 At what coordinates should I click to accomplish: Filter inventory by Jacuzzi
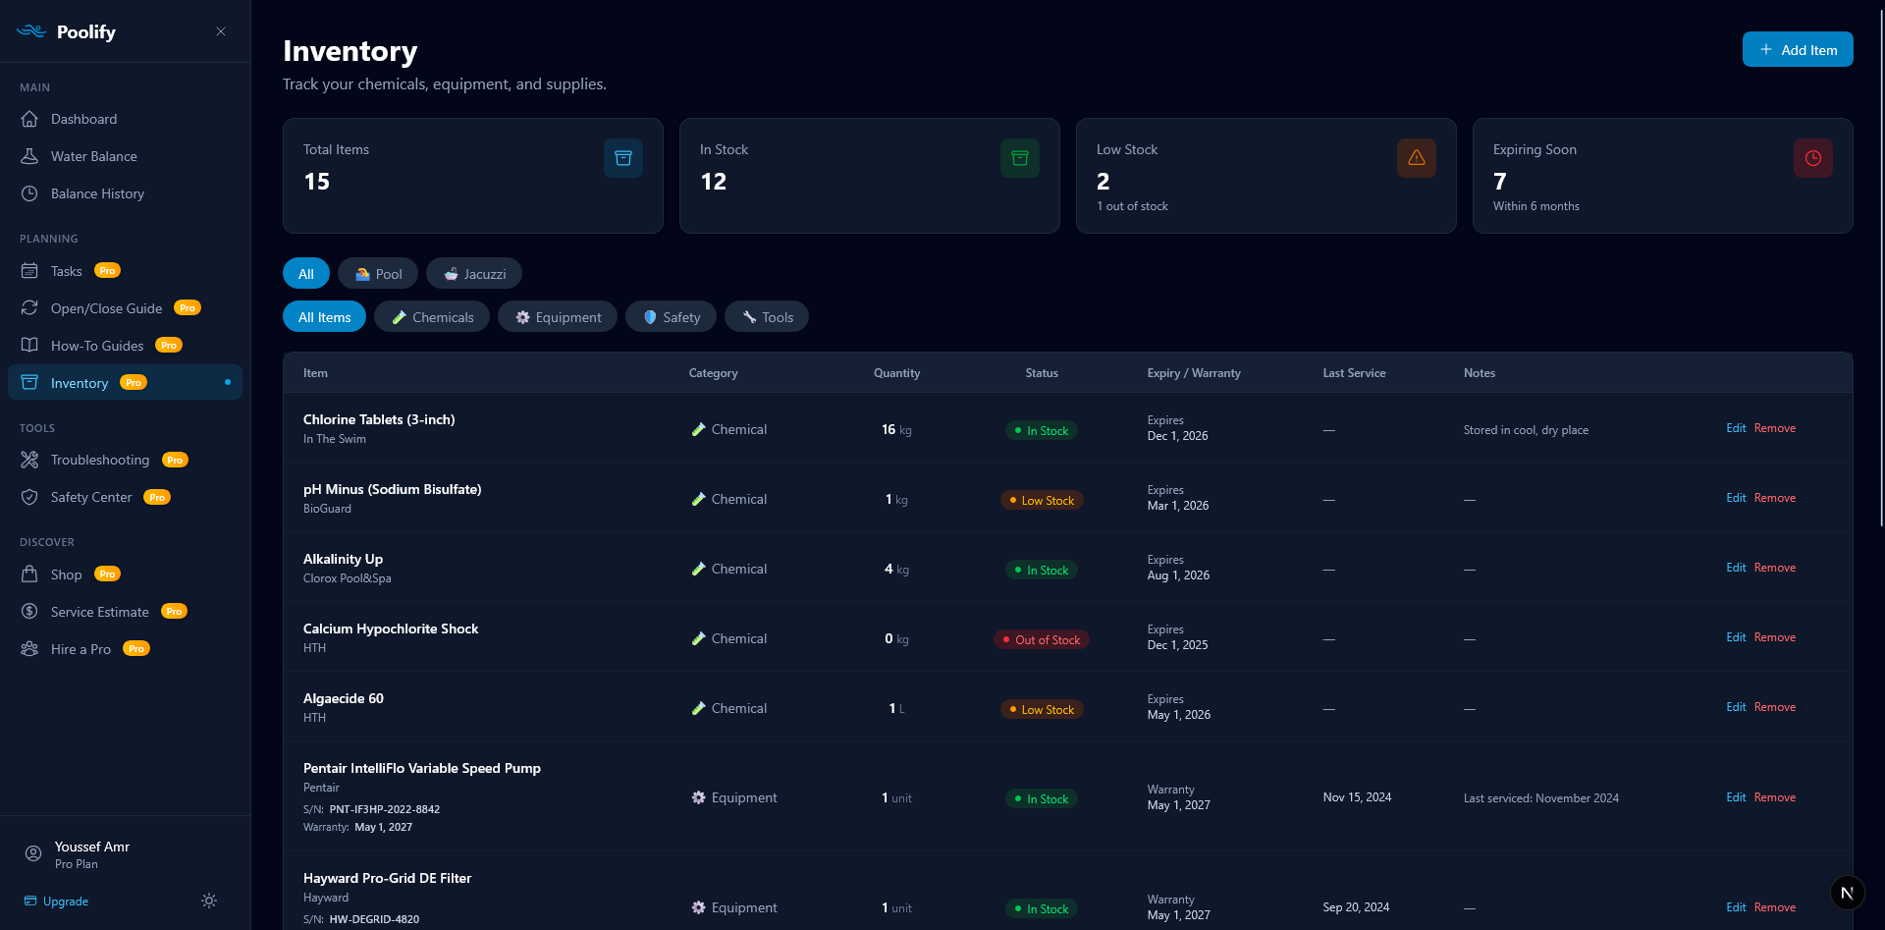pyautogui.click(x=474, y=273)
